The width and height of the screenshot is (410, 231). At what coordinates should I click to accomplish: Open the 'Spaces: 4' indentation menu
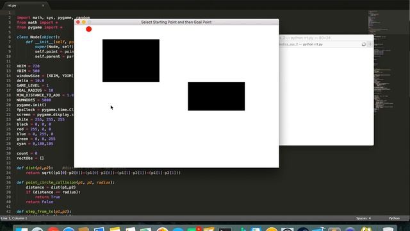pos(363,218)
